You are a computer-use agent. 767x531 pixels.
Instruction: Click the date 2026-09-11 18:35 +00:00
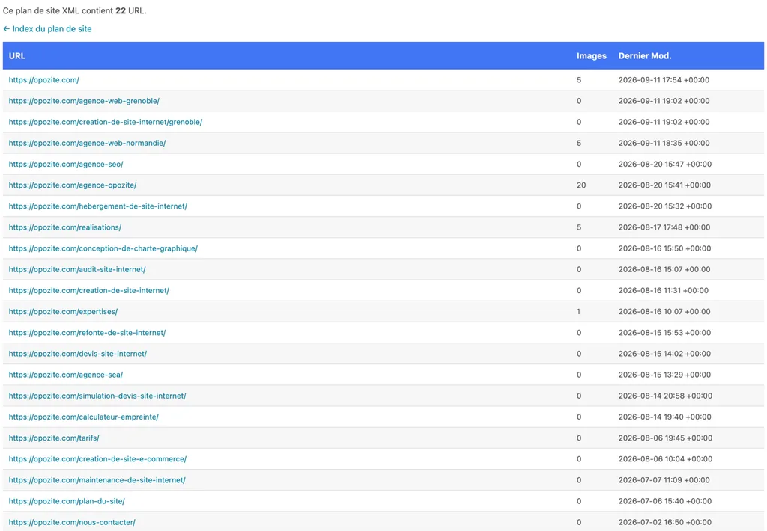tap(664, 143)
